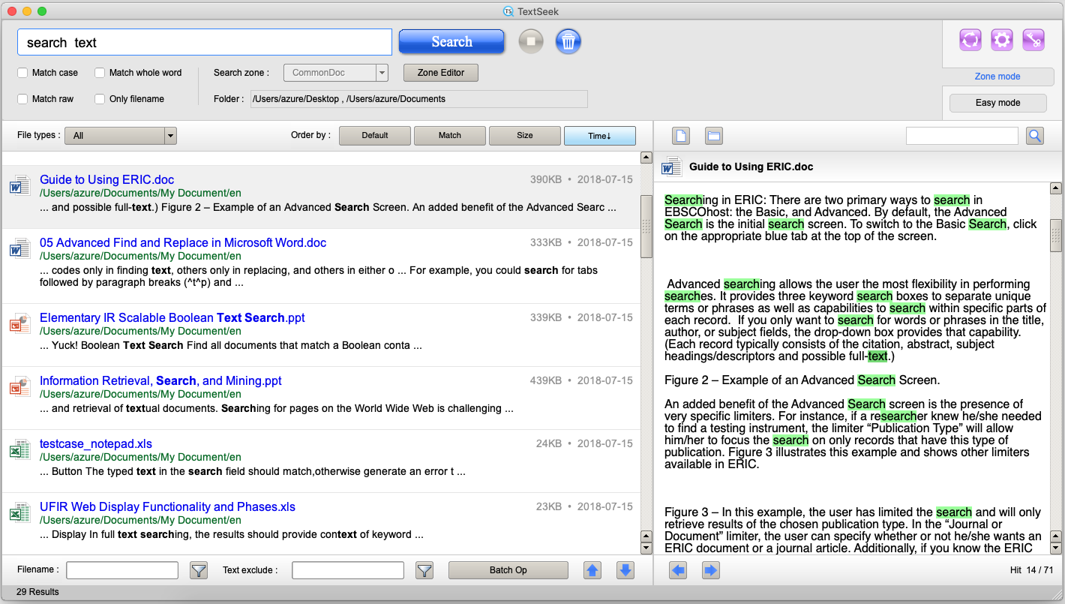Open the File types dropdown
This screenshot has height=604, width=1065.
[x=170, y=136]
